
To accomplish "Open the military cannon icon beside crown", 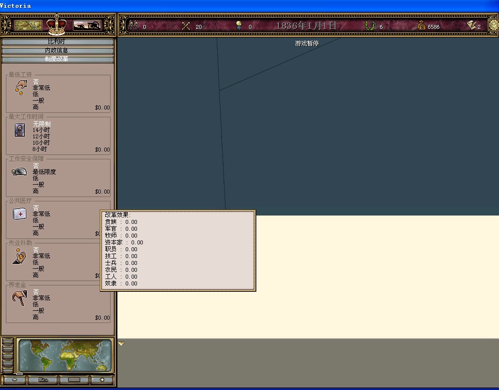I will [x=87, y=25].
